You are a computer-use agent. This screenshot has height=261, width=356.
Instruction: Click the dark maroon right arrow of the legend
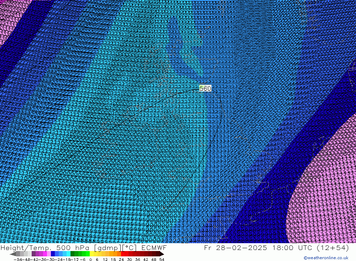[162, 254]
